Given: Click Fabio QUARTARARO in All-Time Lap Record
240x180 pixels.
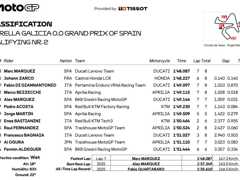Looking at the screenshot, I should [x=146, y=169].
